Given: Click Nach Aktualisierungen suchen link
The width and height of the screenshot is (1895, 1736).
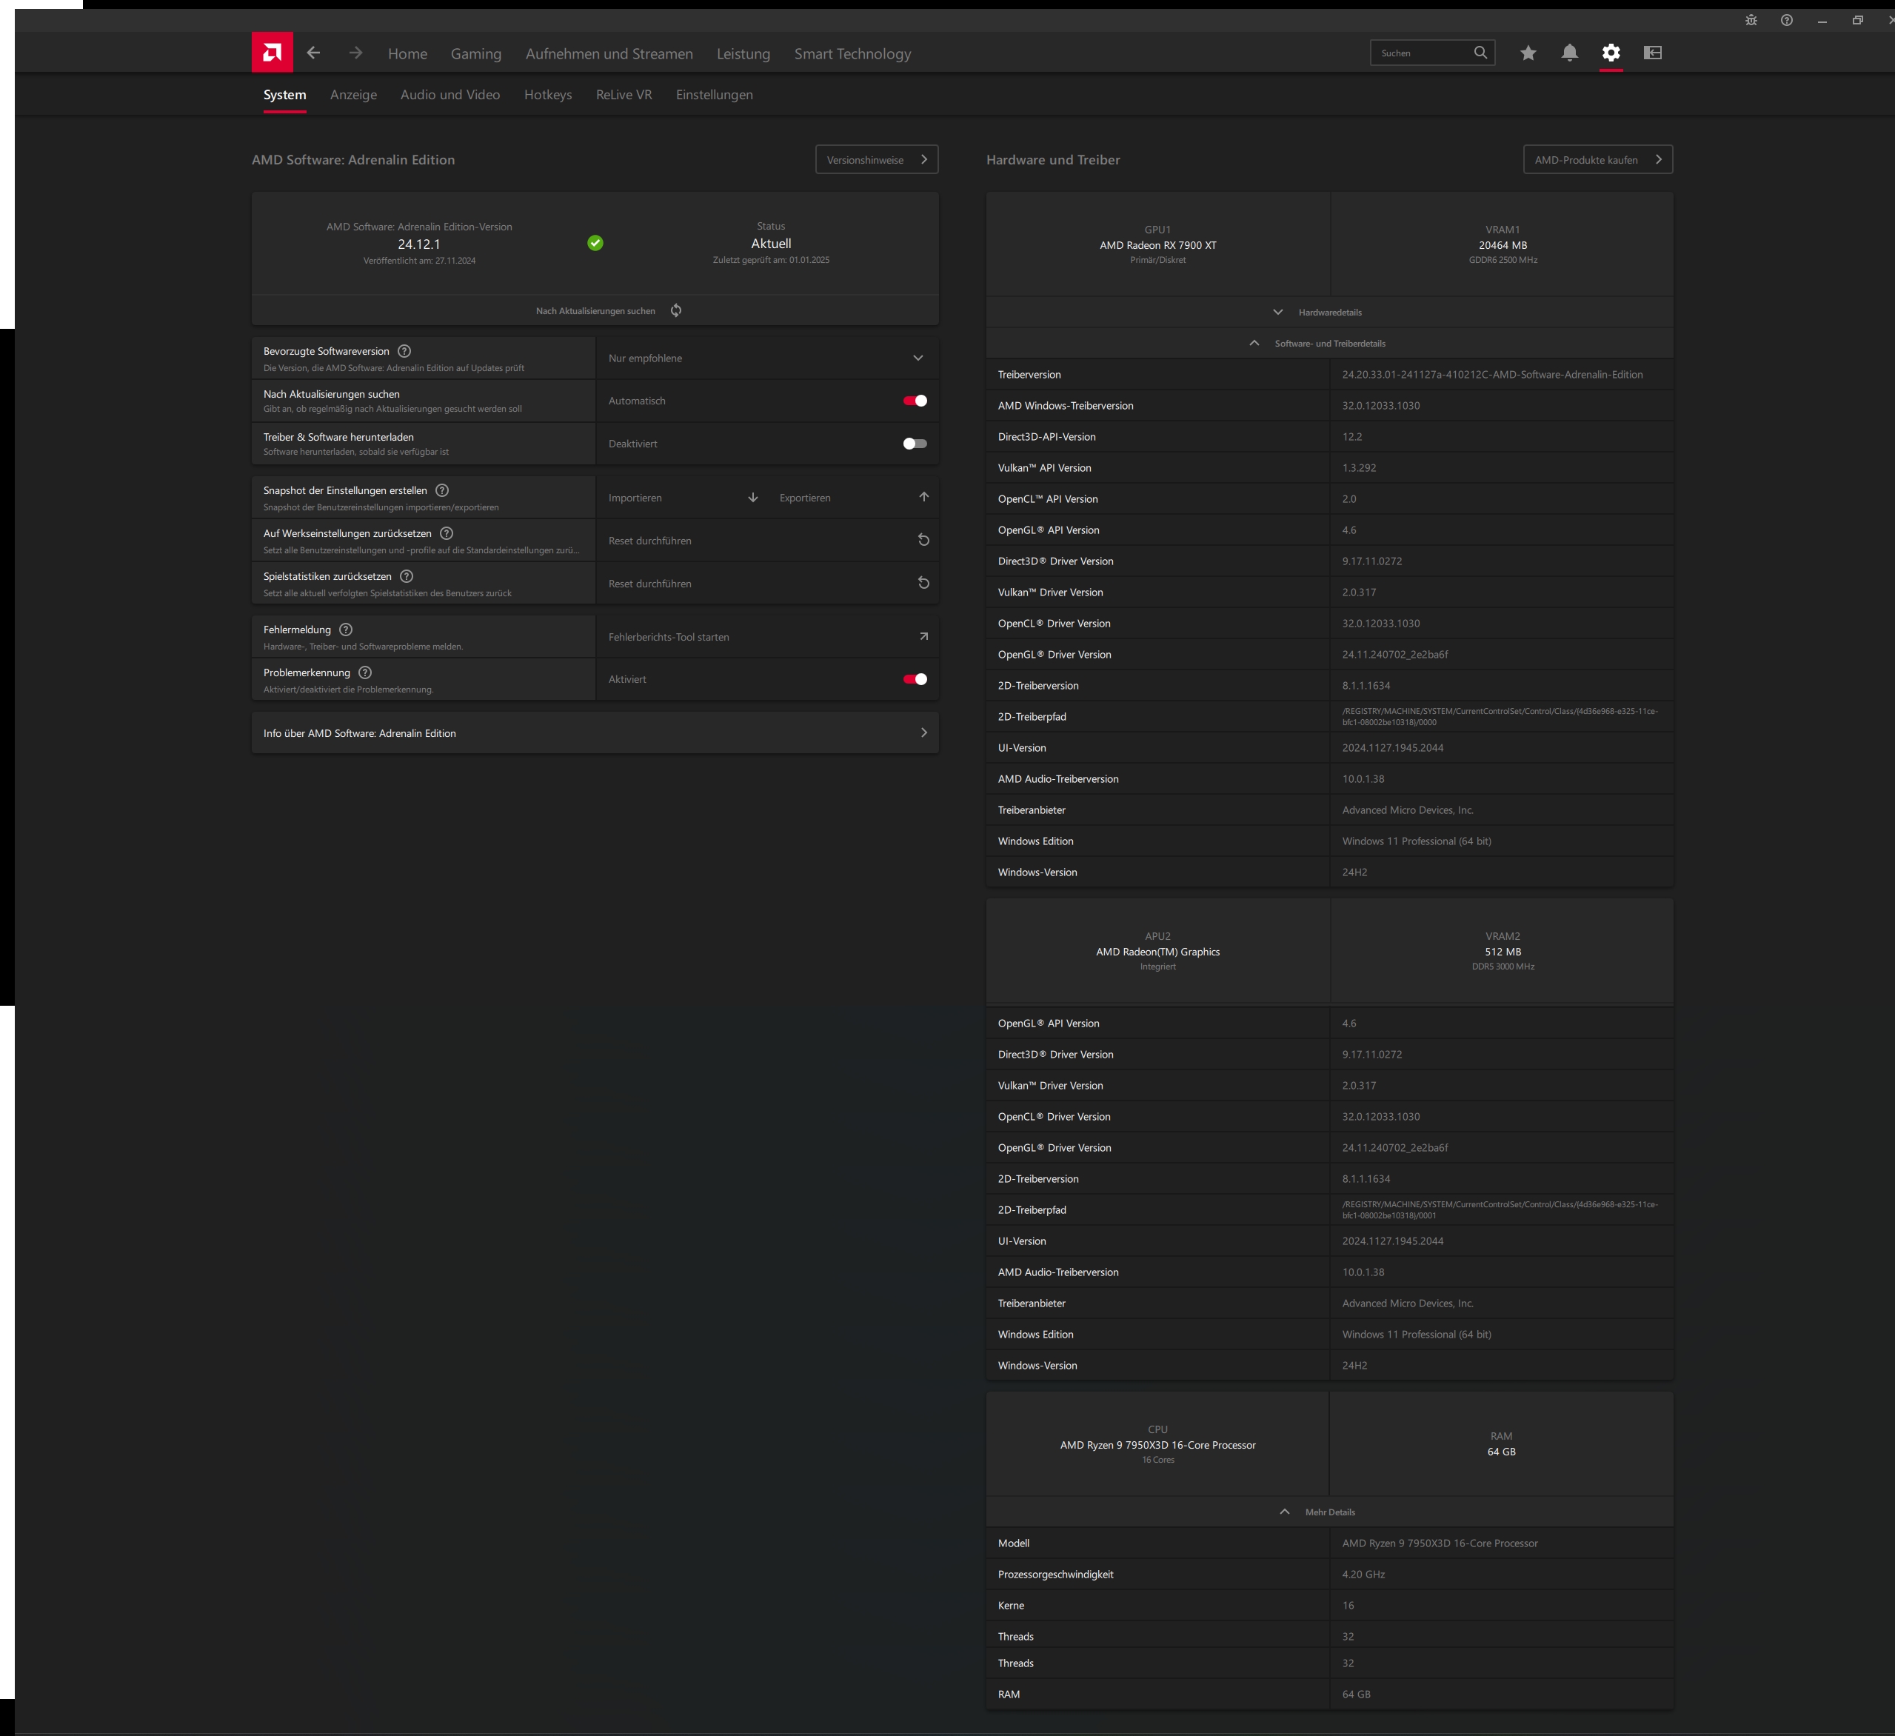Looking at the screenshot, I should pos(595,310).
